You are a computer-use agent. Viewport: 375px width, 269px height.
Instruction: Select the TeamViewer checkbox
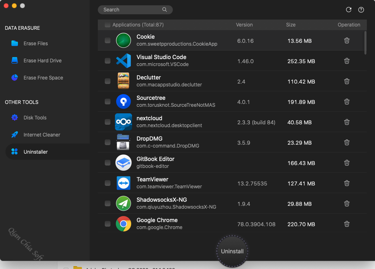[x=108, y=183]
